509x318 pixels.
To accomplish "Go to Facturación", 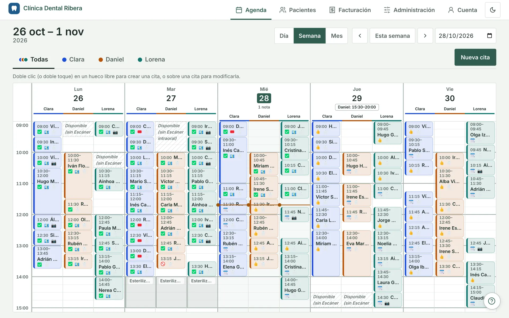I will point(350,10).
